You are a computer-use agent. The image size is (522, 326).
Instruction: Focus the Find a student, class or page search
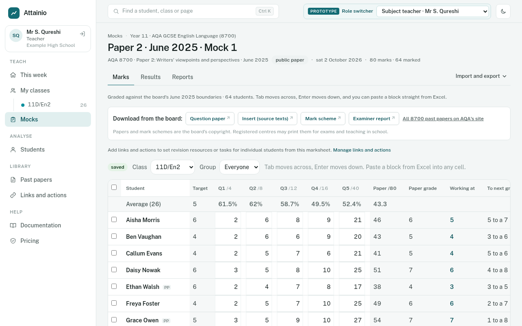click(193, 11)
